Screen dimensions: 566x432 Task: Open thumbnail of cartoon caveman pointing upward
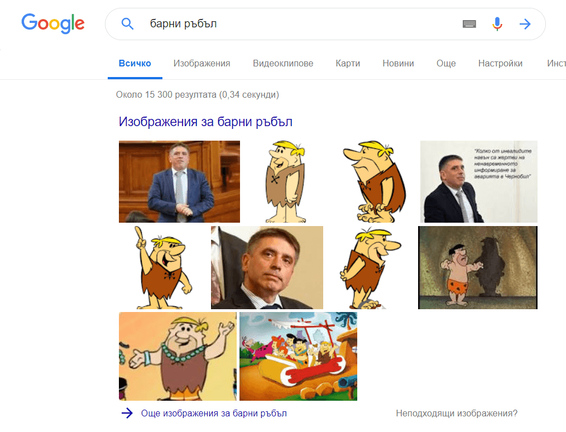coord(163,267)
